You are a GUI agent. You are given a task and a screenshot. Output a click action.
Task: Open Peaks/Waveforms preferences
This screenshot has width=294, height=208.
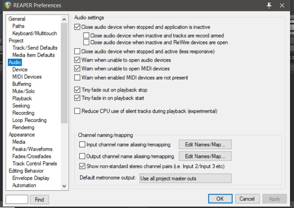(x=33, y=149)
